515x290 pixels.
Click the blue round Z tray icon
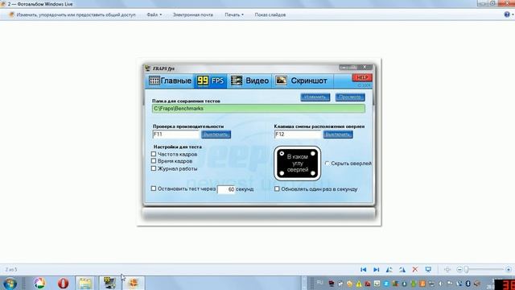click(x=386, y=284)
